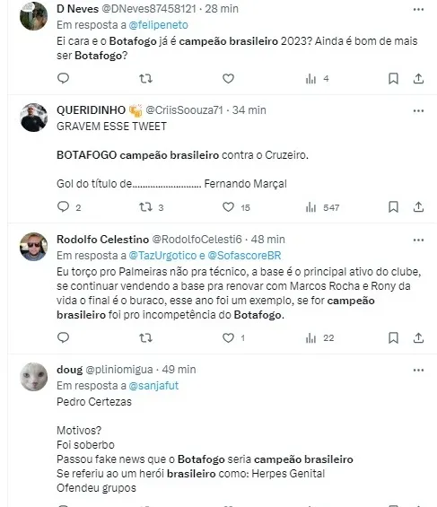Share the Rodolfo Celestino tweet
The image size is (437, 507).
click(418, 338)
